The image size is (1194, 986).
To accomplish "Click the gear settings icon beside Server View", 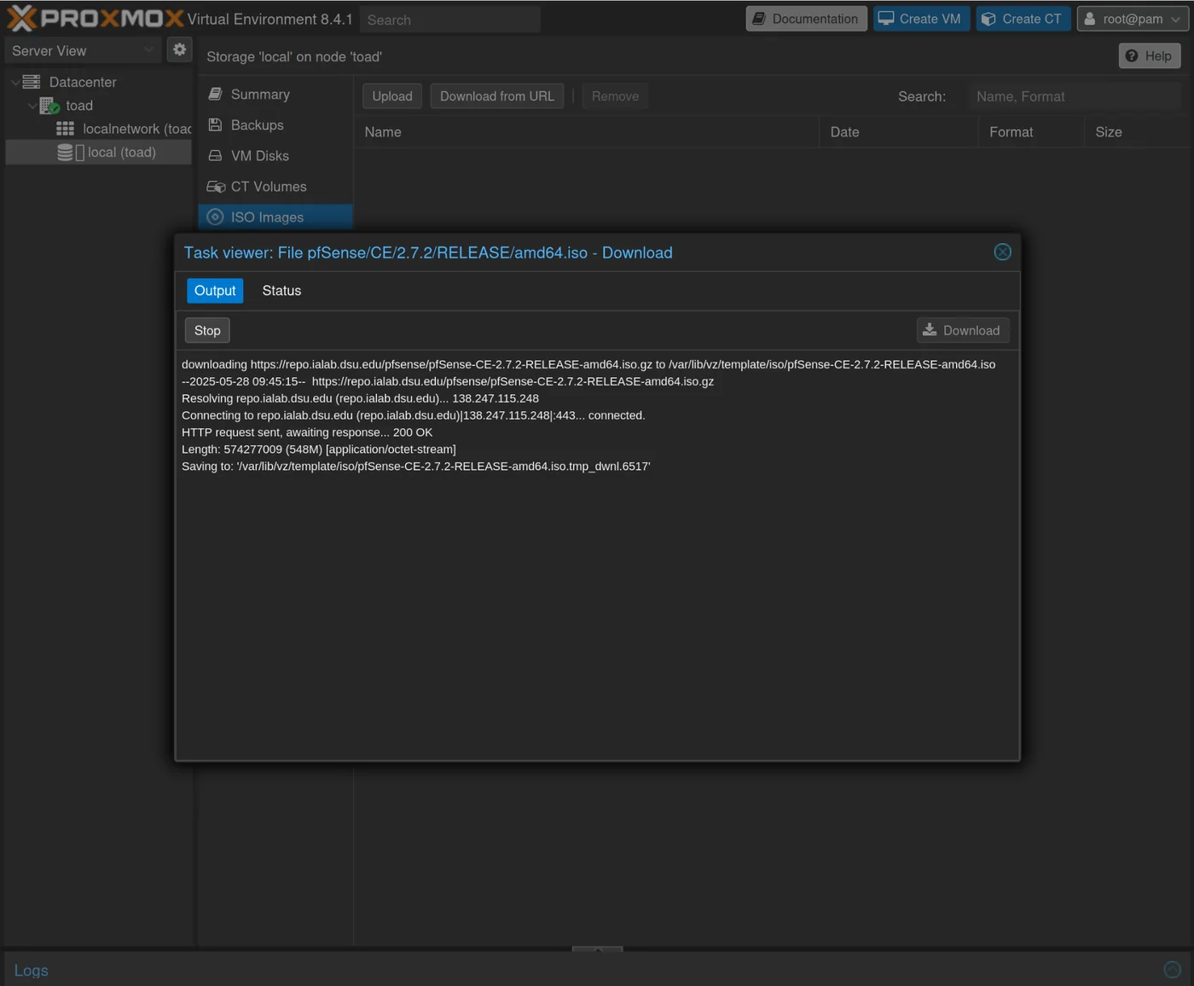I will [179, 49].
